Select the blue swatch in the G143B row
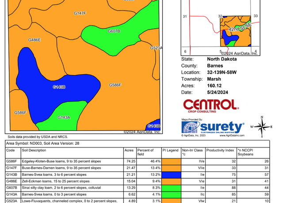Viewport: 283px width, 203px height. pos(171,175)
